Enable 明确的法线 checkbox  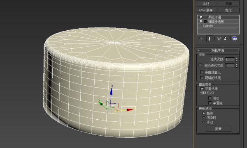pos(202,77)
